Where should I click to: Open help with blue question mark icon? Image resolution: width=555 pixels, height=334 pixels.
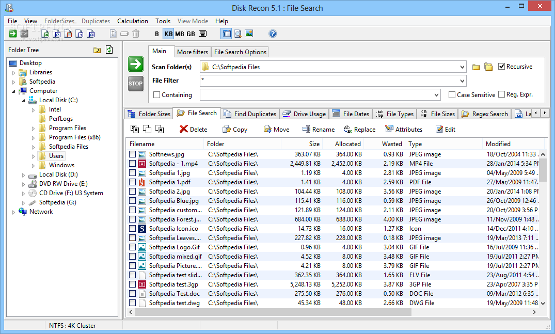point(273,34)
